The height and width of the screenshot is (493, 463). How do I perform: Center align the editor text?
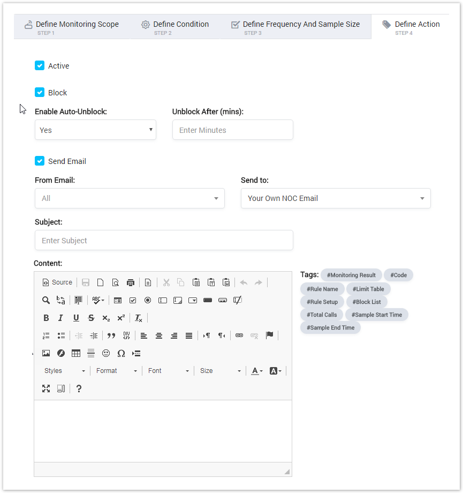coord(159,335)
